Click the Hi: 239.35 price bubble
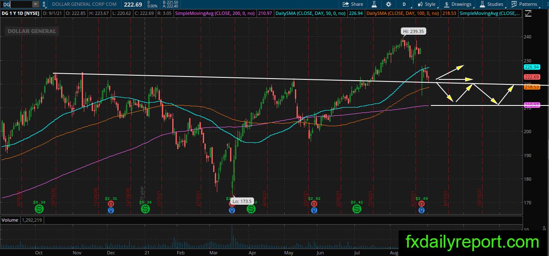 click(413, 31)
